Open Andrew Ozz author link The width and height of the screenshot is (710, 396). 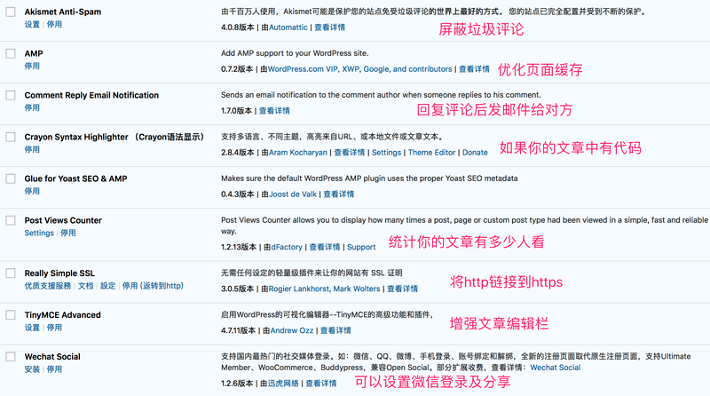tap(292, 331)
